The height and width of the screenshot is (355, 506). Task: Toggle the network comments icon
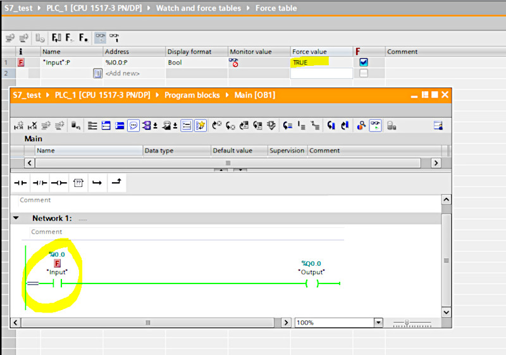pyautogui.click(x=187, y=125)
